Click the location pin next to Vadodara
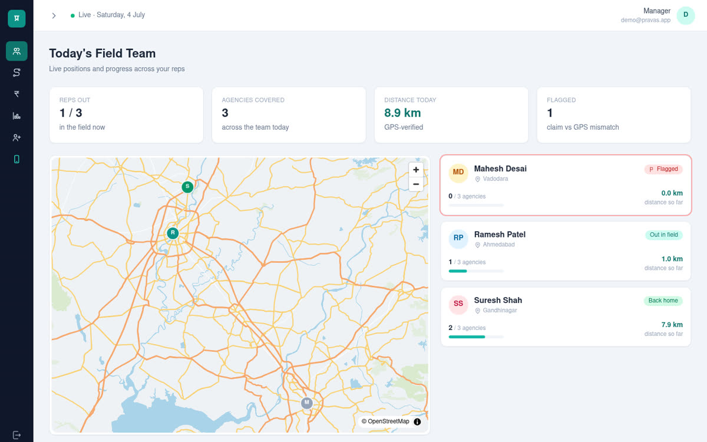This screenshot has width=707, height=442. point(478,179)
